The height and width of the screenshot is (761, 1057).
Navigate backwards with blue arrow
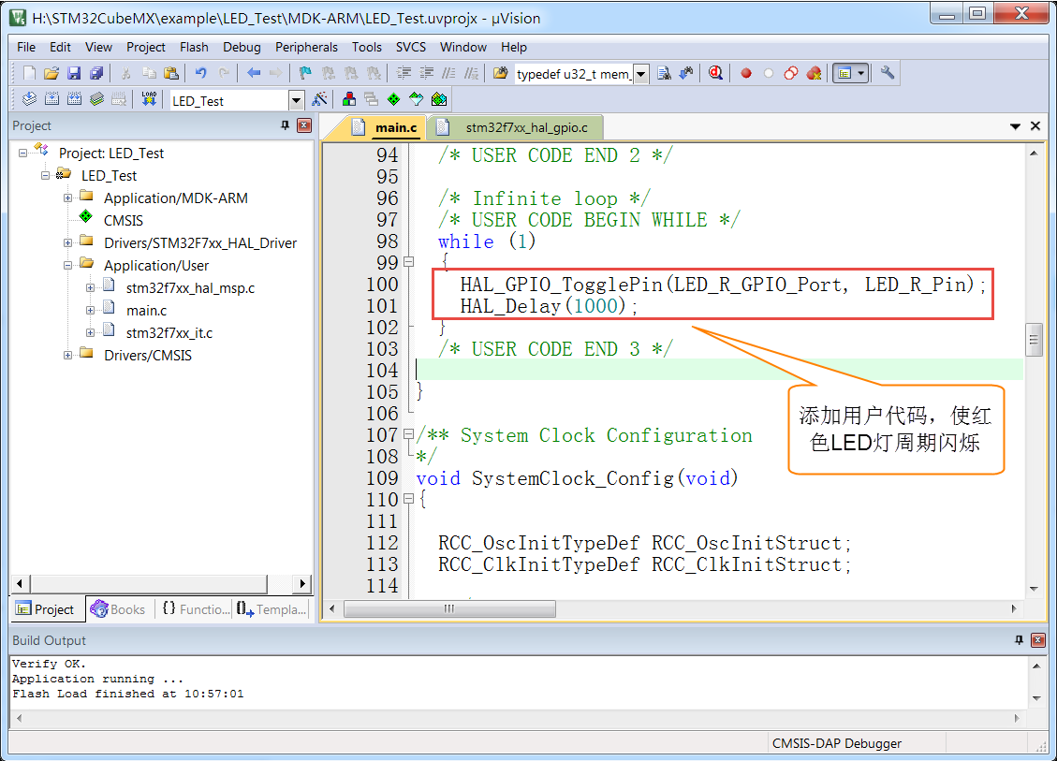click(254, 73)
